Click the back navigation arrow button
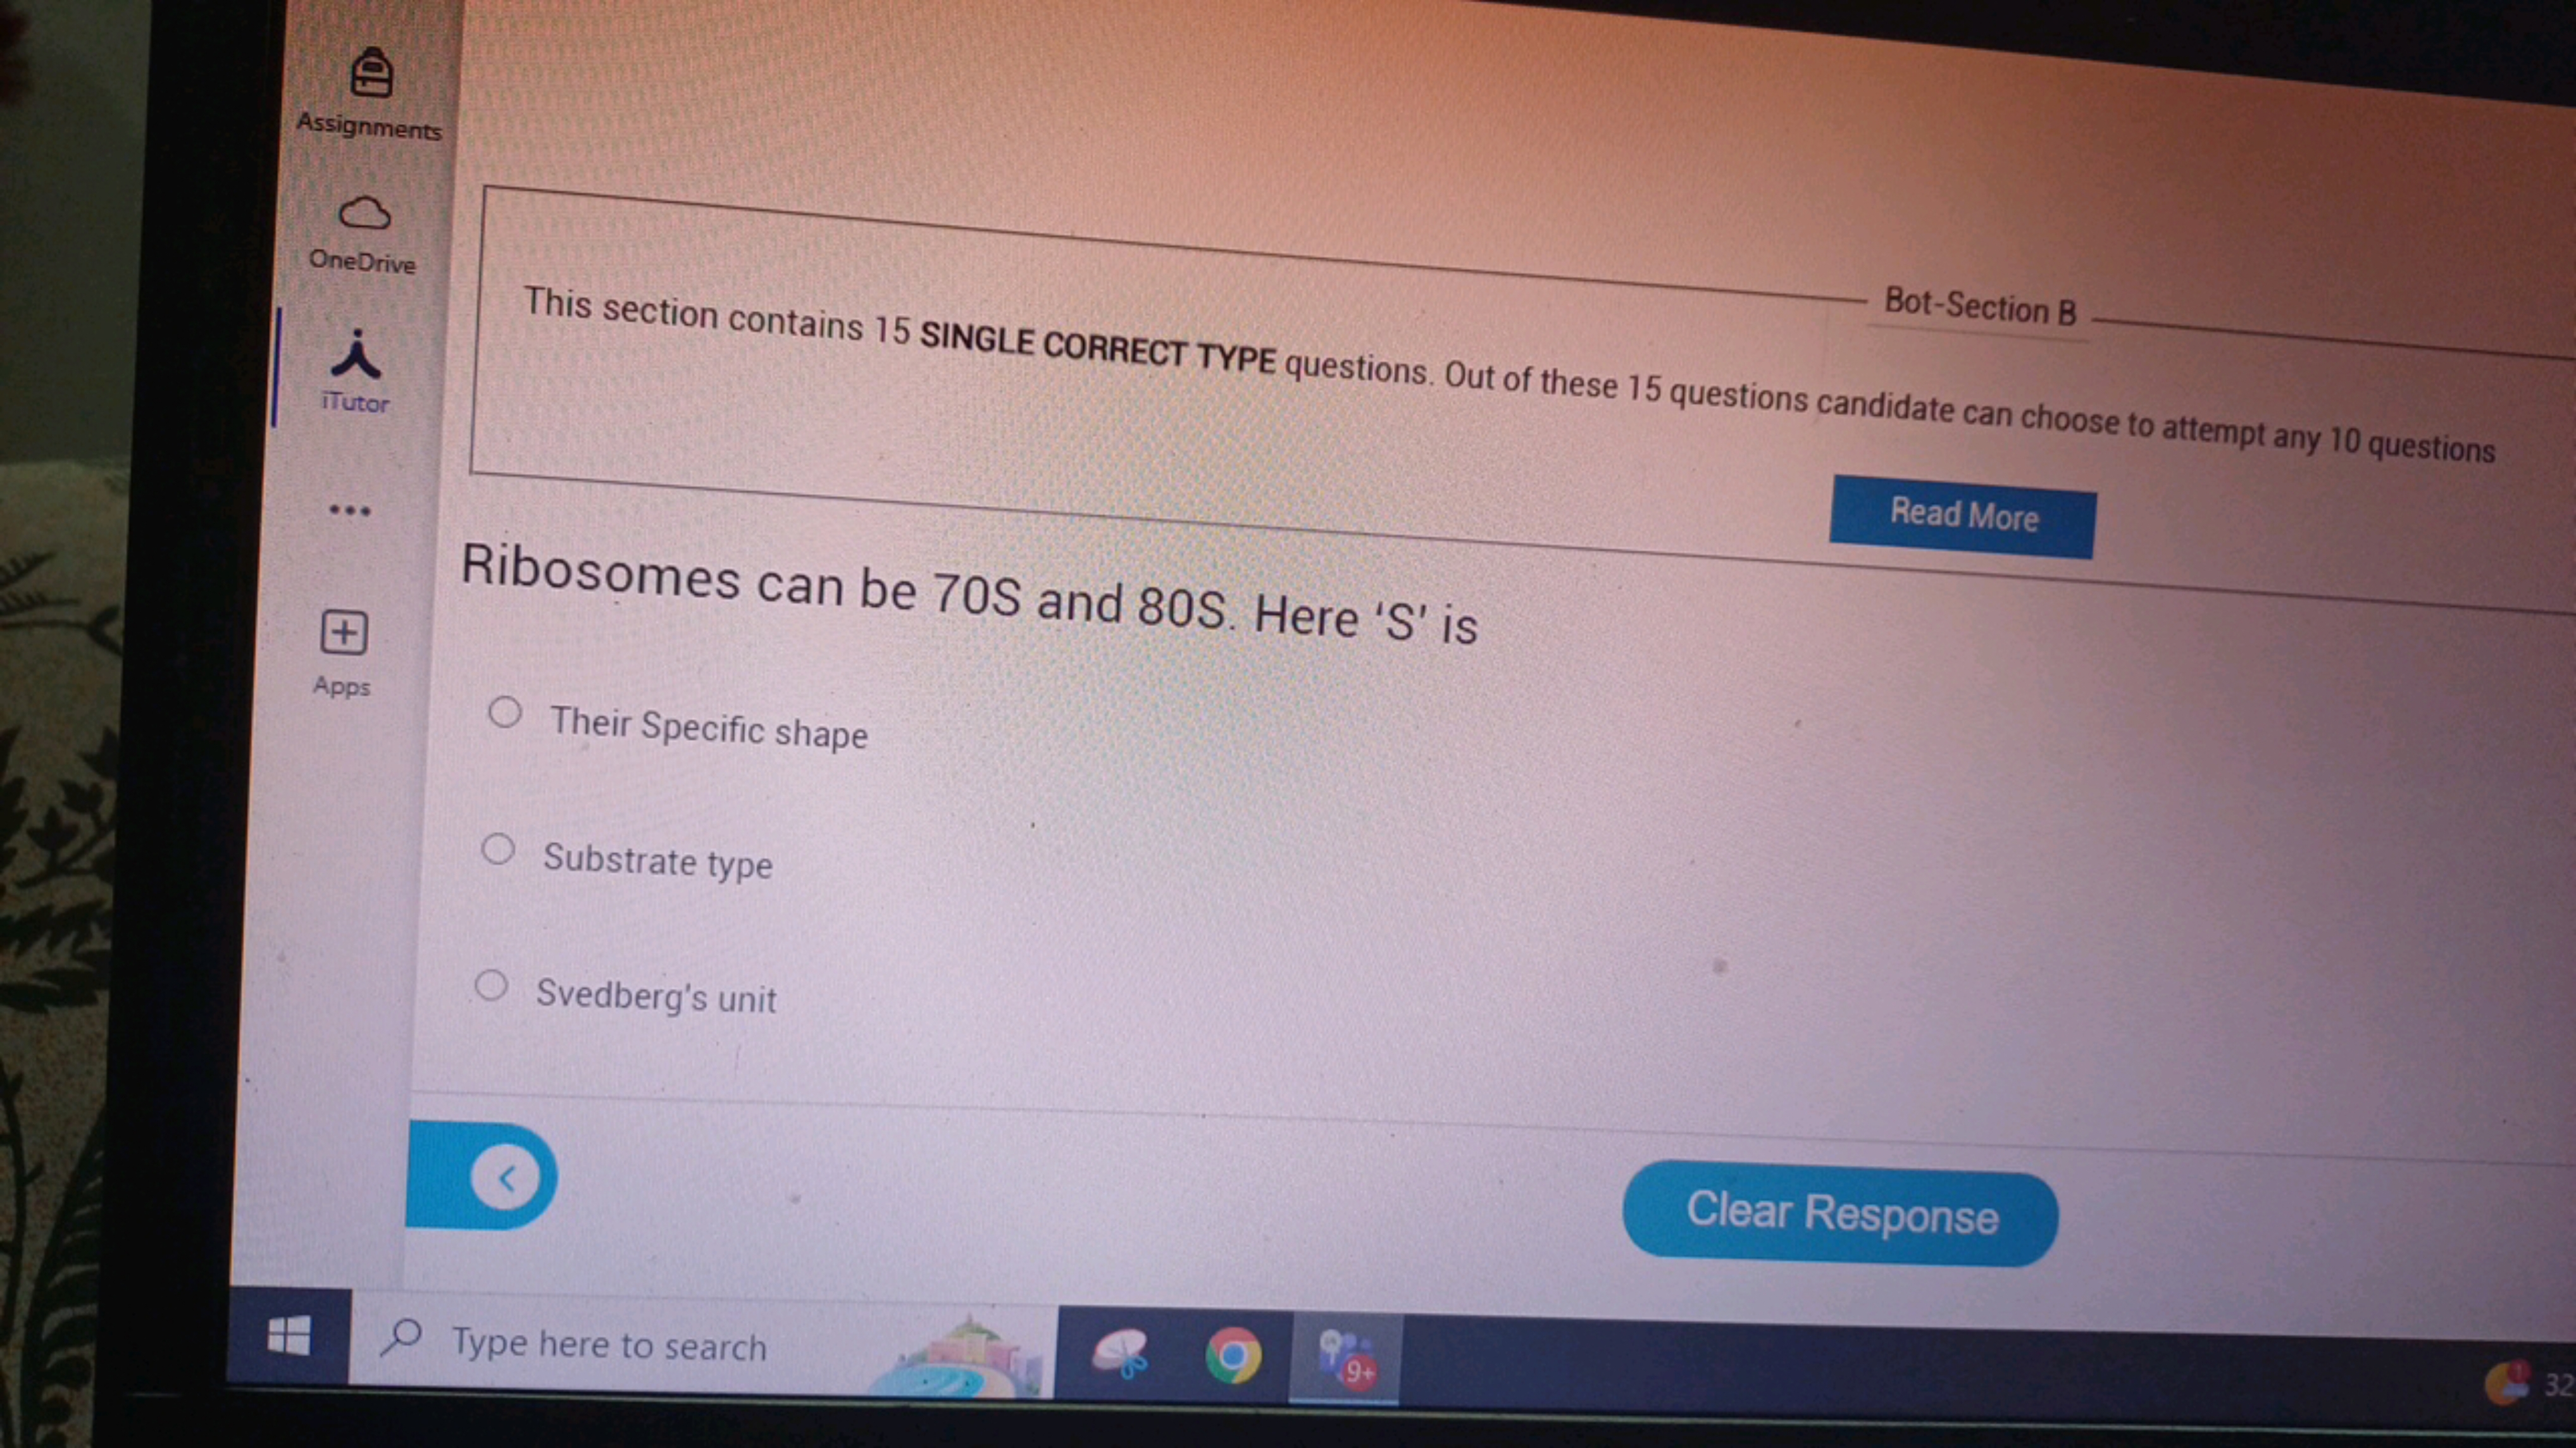Image resolution: width=2576 pixels, height=1448 pixels. pyautogui.click(x=506, y=1176)
